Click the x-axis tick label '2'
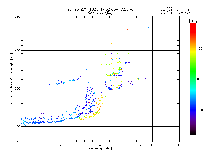211x158 pixels. pos(61,145)
